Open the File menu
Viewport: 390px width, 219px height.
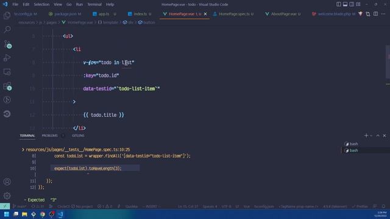[x=15, y=4]
